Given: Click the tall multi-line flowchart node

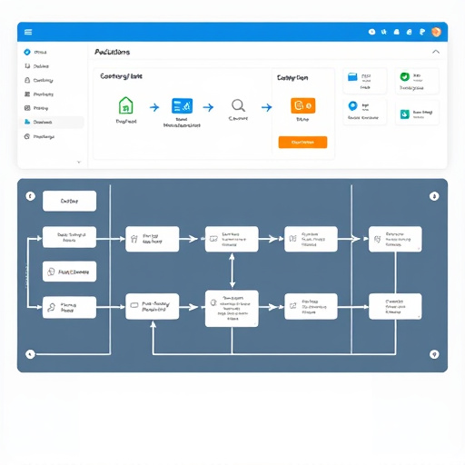Looking at the screenshot, I should [232, 309].
